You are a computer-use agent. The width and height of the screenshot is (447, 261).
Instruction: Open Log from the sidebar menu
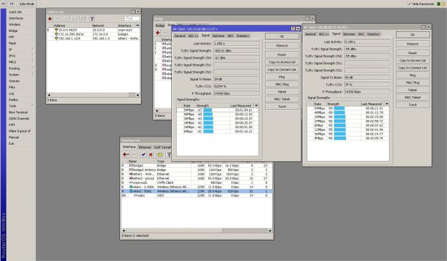click(11, 93)
